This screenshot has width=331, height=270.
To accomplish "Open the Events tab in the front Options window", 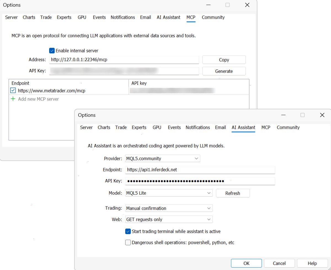I will pos(174,127).
